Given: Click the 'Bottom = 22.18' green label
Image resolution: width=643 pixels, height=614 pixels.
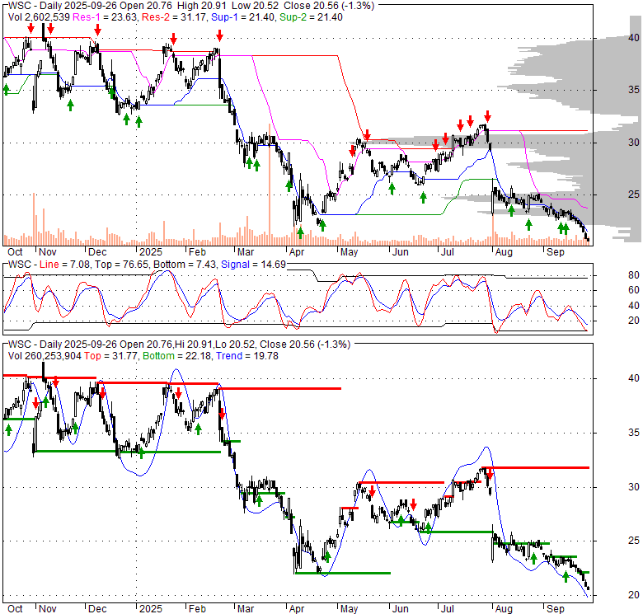Looking at the screenshot, I should [x=177, y=356].
